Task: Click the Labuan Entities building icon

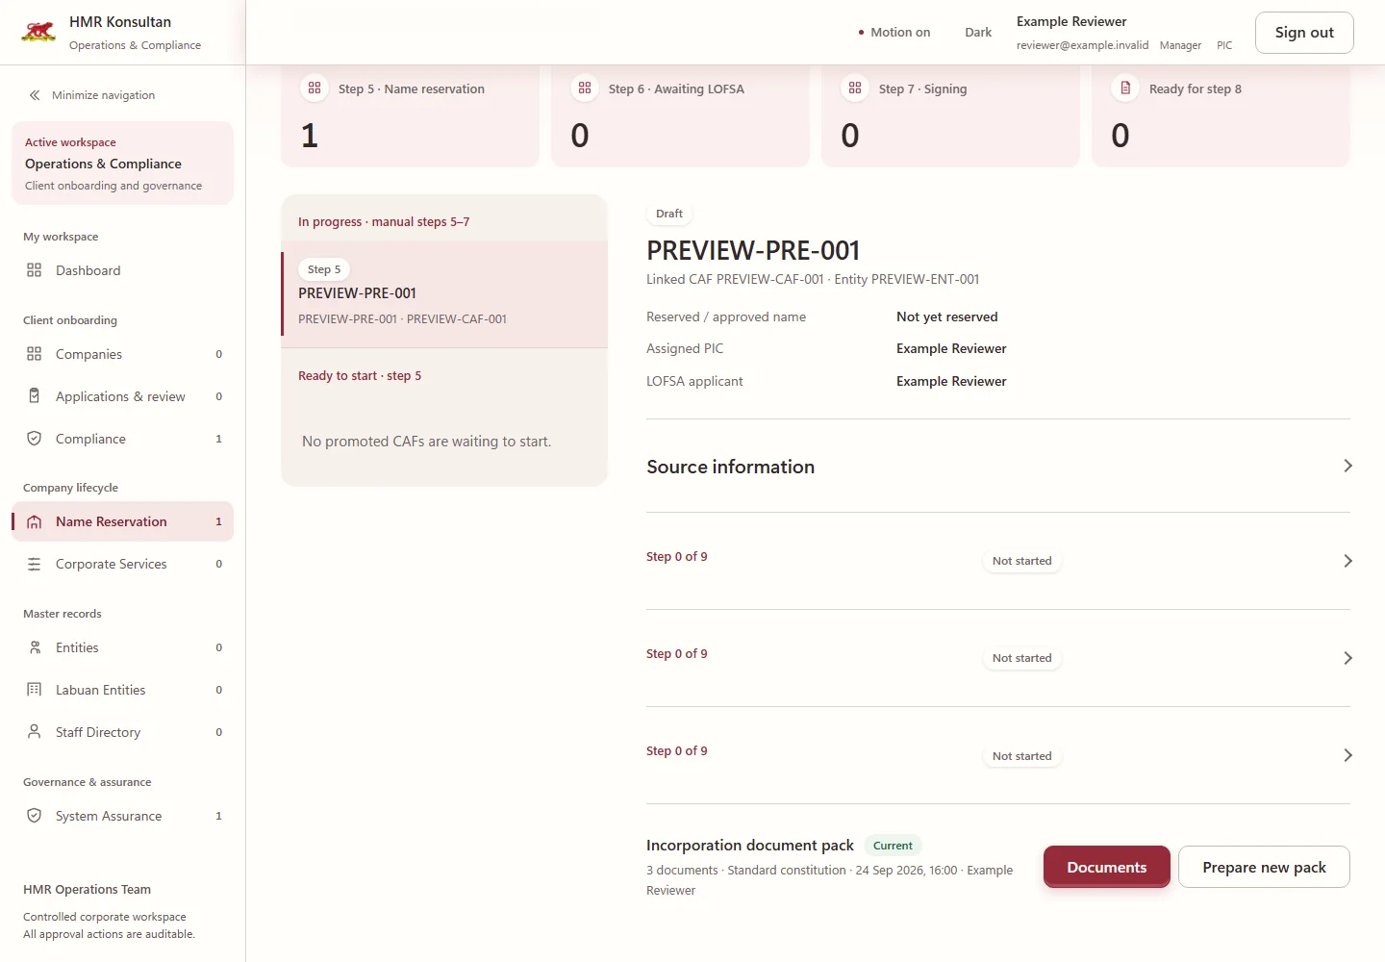Action: click(x=35, y=690)
